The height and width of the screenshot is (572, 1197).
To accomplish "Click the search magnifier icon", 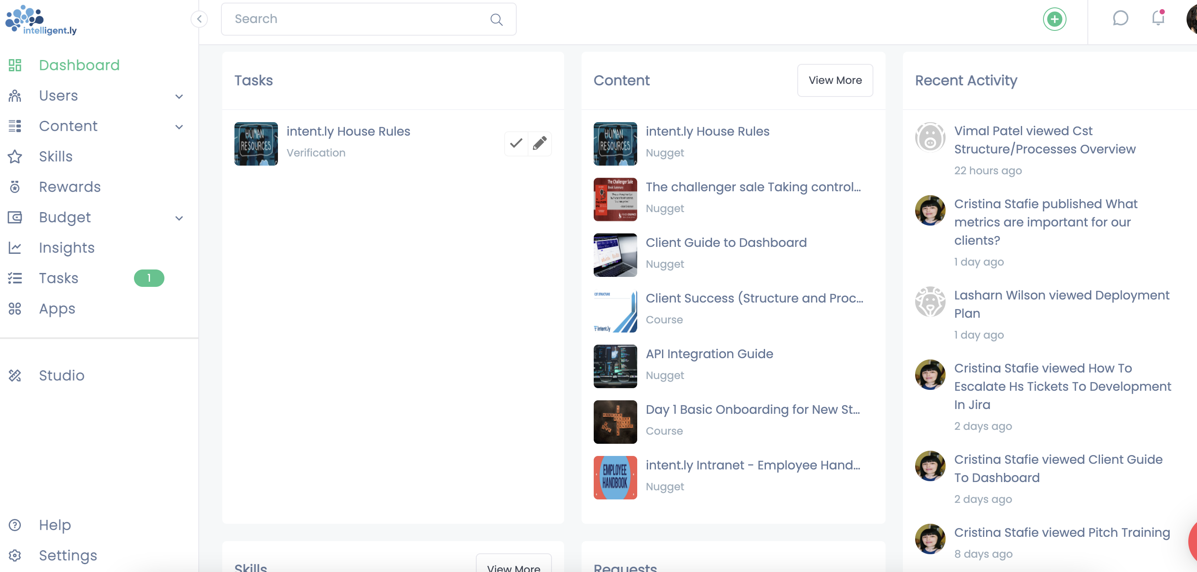I will click(496, 20).
